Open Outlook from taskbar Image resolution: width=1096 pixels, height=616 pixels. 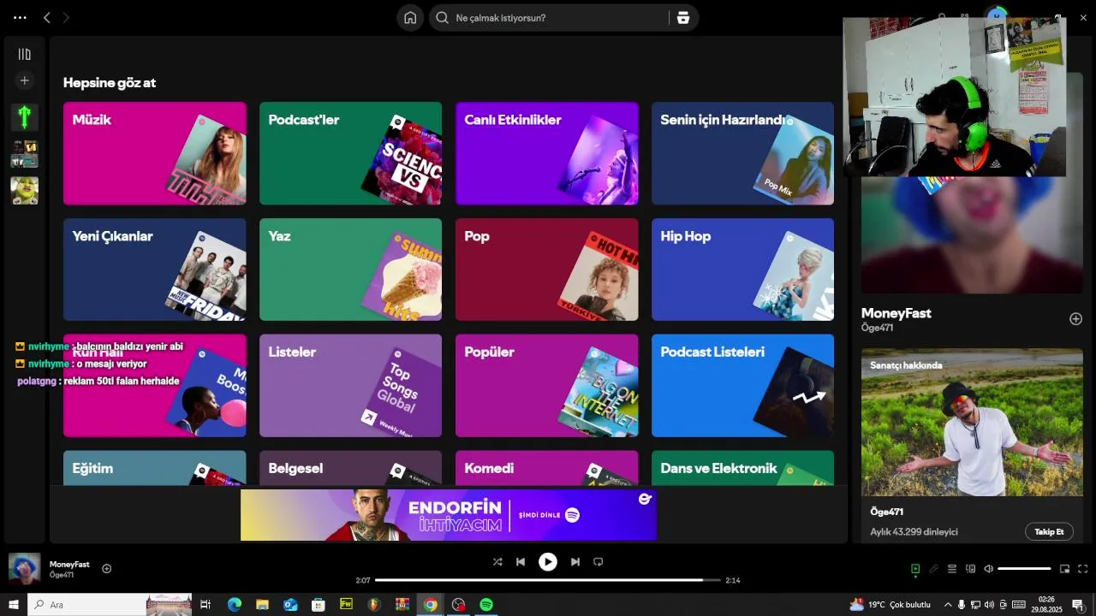(290, 605)
